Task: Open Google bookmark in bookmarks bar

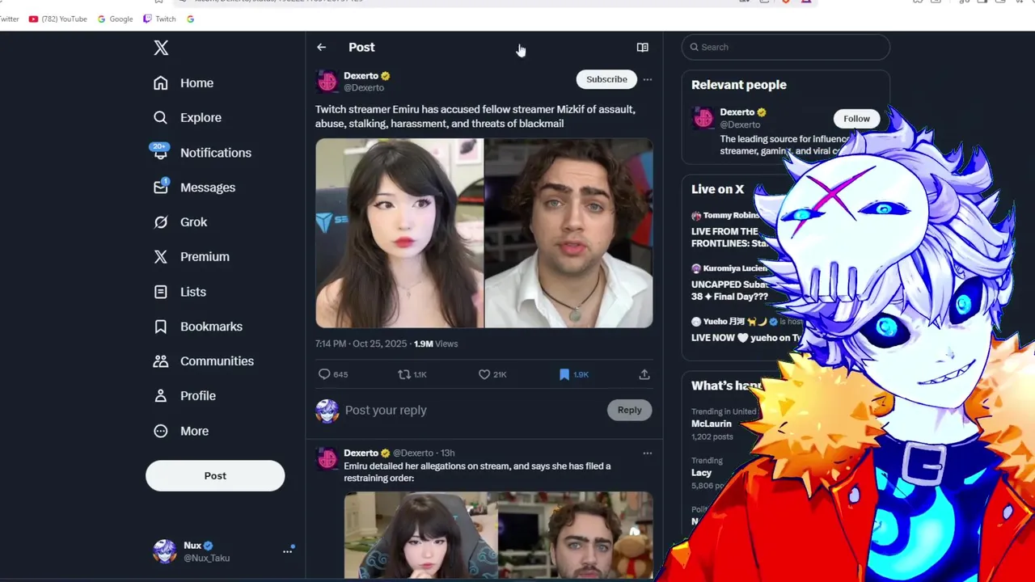Action: click(x=115, y=19)
